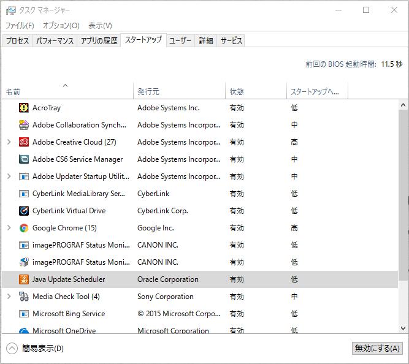Click the Media Check Tool icon

click(24, 297)
